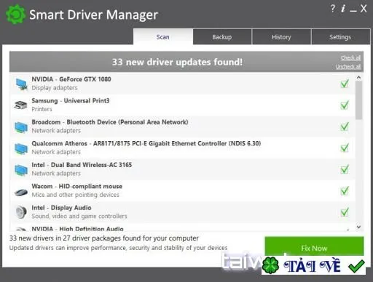Close the Smart Driver Manager window
373x282 pixels.
[364, 9]
